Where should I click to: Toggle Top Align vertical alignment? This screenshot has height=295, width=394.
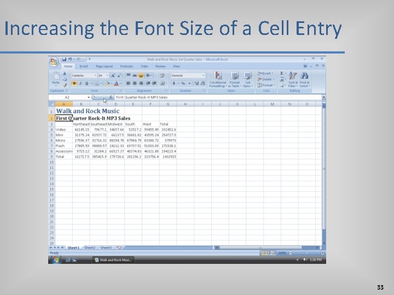click(129, 75)
